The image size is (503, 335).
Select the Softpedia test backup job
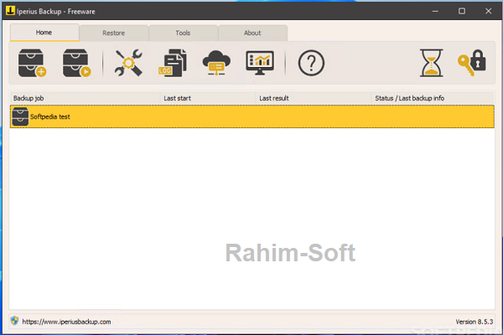coord(252,116)
